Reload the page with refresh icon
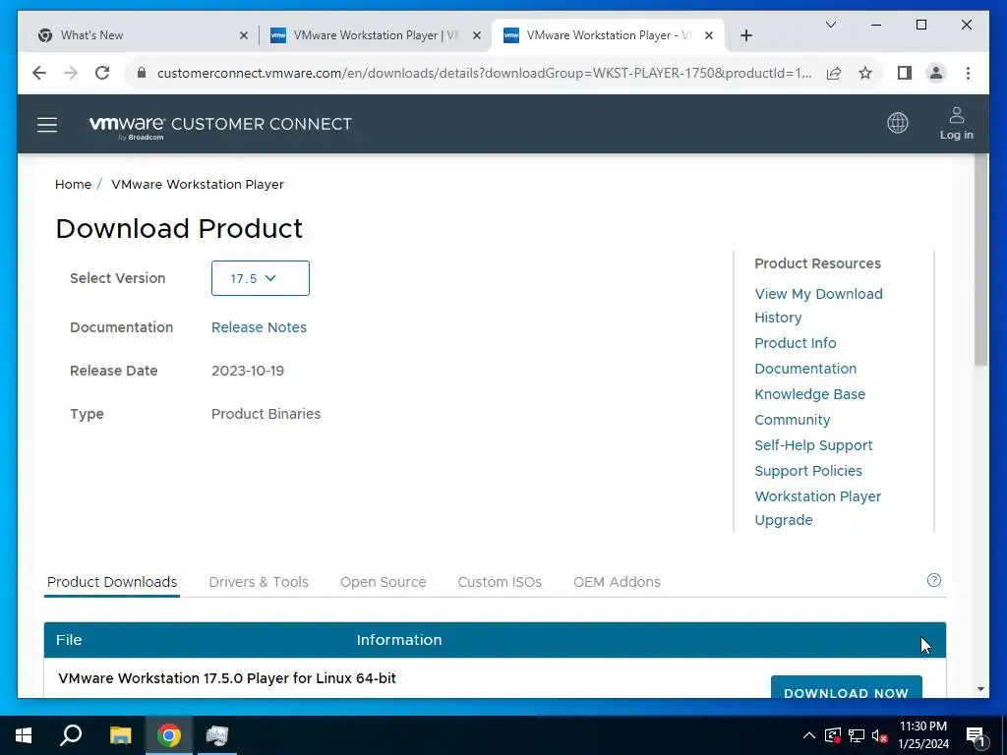The width and height of the screenshot is (1007, 755). click(x=102, y=73)
